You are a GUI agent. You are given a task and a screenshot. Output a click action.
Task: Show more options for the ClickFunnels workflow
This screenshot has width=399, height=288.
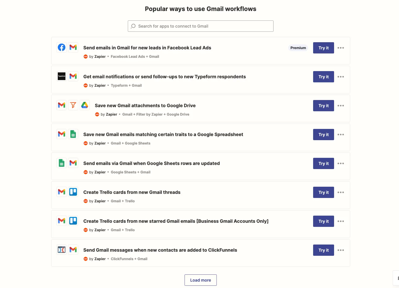pos(341,250)
